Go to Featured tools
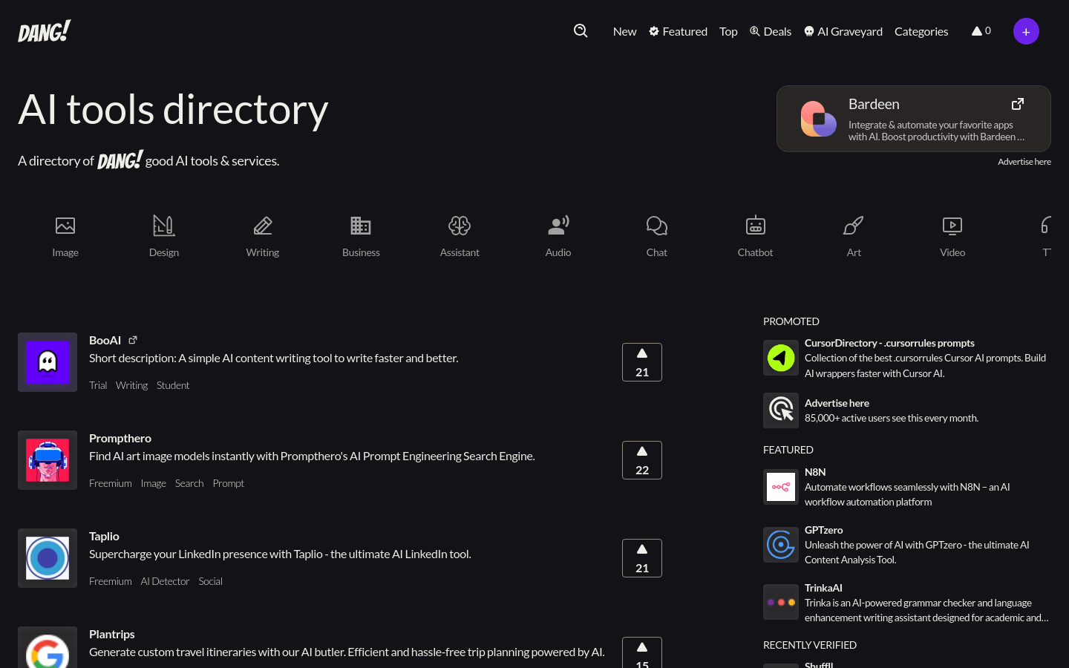Image resolution: width=1069 pixels, height=668 pixels. tap(678, 31)
